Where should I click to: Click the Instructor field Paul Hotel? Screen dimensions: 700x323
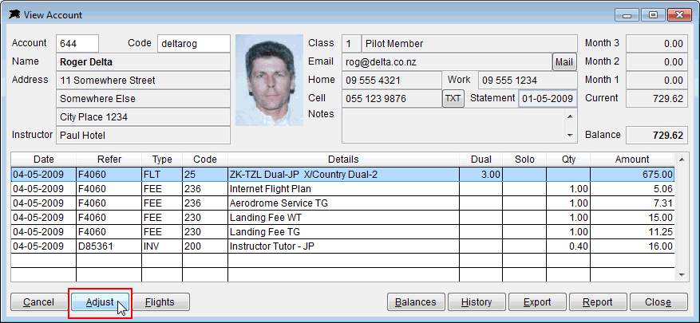click(144, 135)
